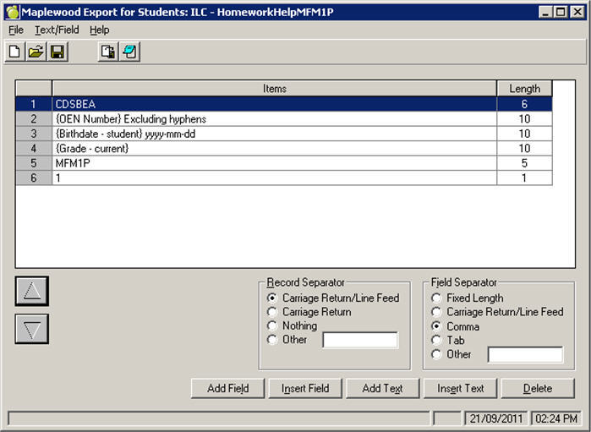591x432 pixels.
Task: Click the Save floppy disk icon
Action: (x=57, y=52)
